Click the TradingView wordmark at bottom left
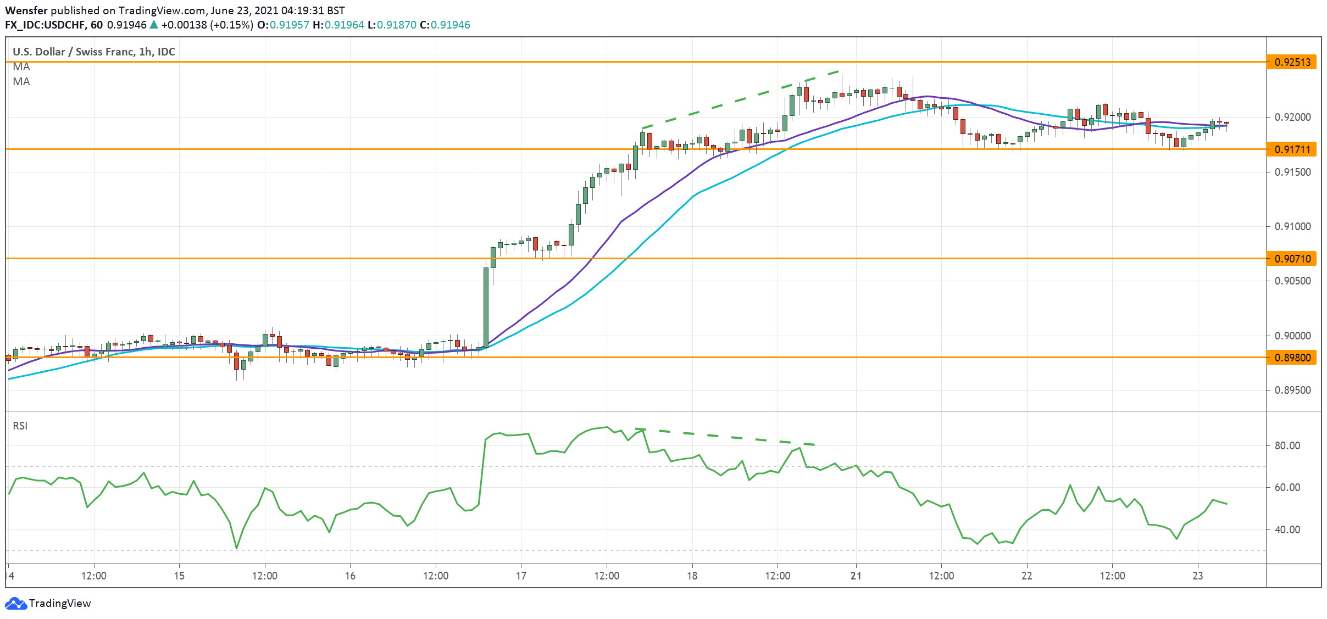Screen dimensions: 1327x619 (59, 603)
